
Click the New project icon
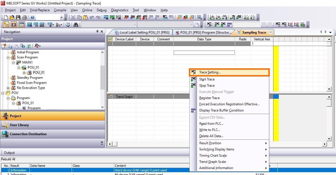tap(6, 17)
